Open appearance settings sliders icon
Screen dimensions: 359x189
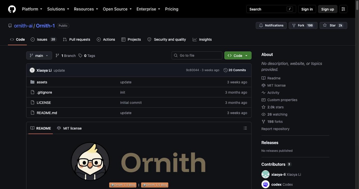point(343,9)
